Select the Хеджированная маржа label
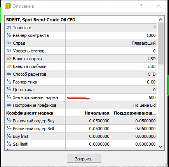Image resolution: width=169 pixels, height=167 pixels. (35, 97)
